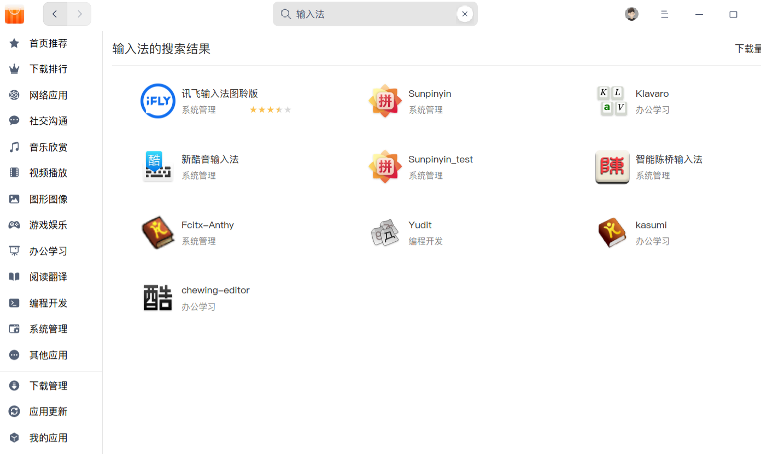The width and height of the screenshot is (761, 454).
Task: Click the 输入法 search input field
Action: tap(375, 14)
